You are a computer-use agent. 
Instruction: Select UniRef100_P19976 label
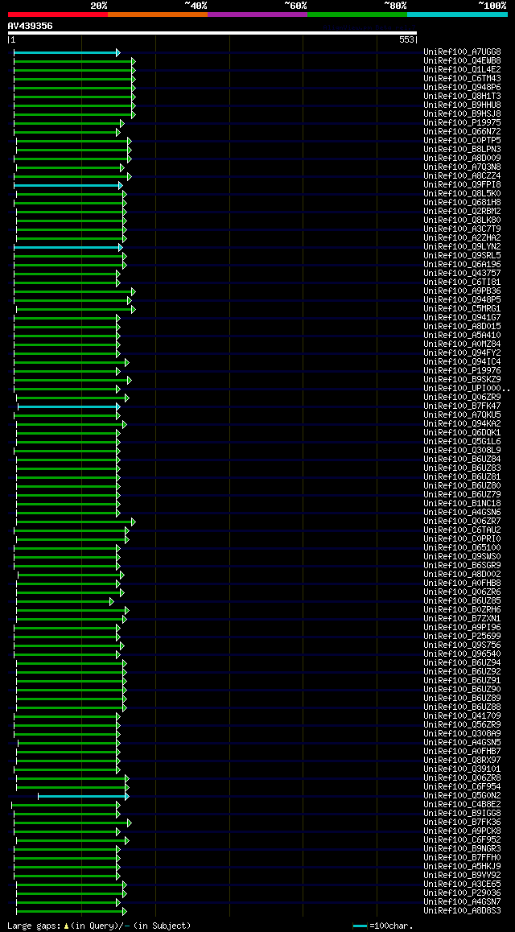coord(462,370)
